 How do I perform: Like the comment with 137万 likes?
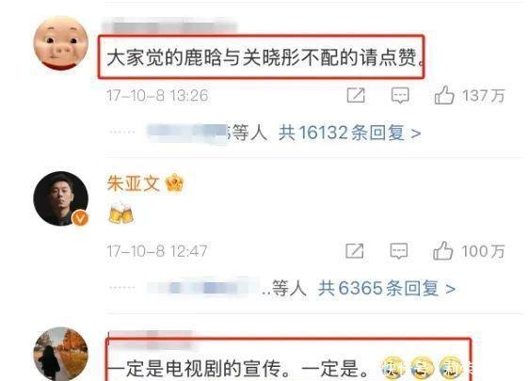coord(444,95)
